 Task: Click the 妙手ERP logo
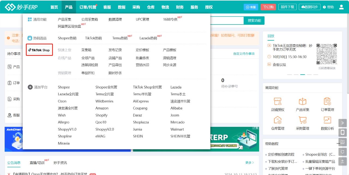point(21,7)
